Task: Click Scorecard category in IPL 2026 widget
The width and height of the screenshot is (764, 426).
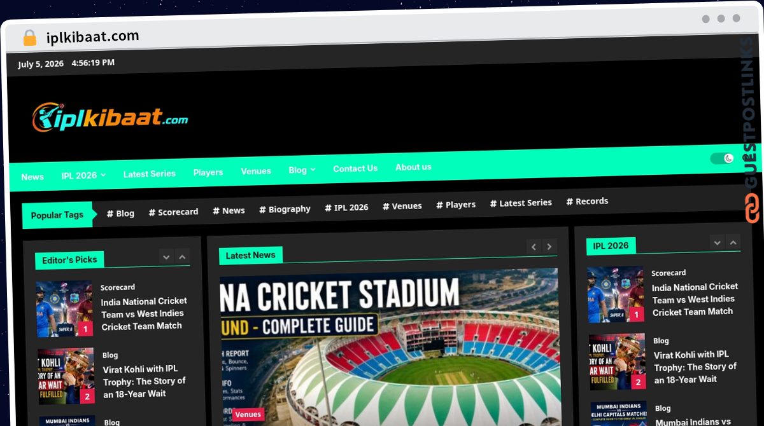Action: 668,273
